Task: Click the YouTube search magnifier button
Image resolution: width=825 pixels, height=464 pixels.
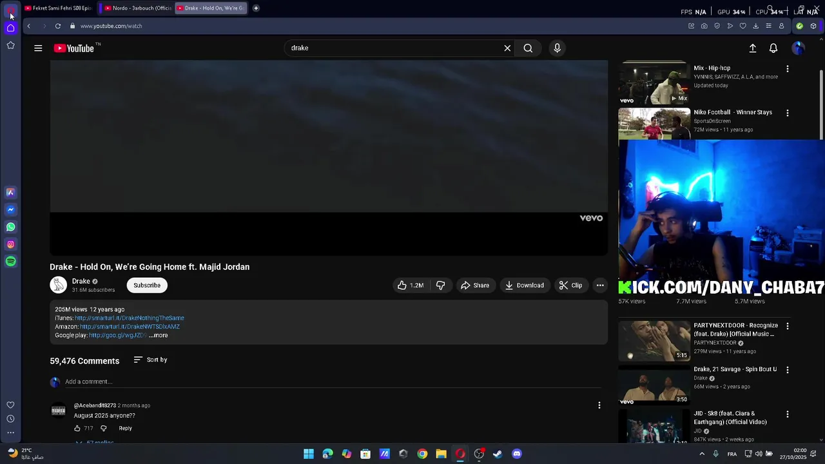Action: (528, 48)
